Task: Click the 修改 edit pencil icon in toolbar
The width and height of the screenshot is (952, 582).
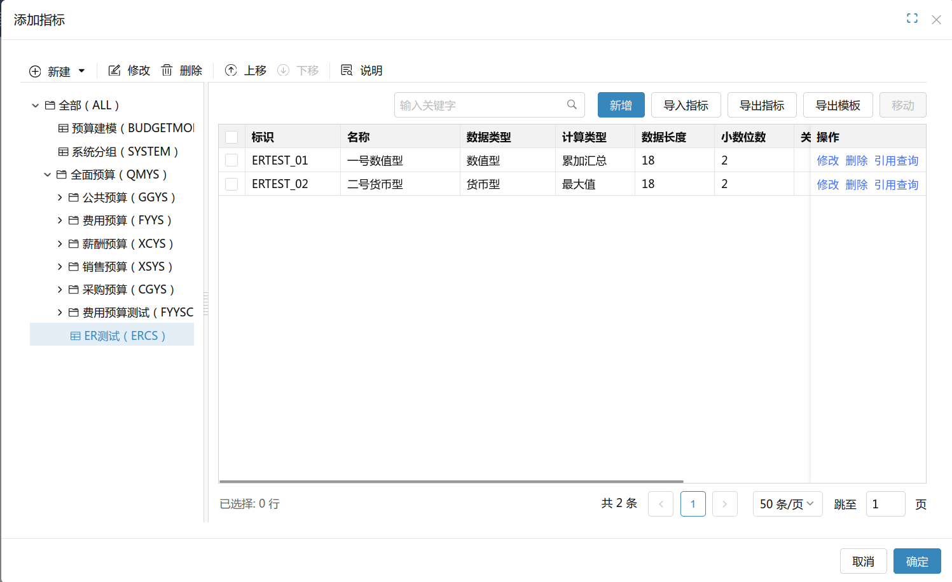Action: (114, 71)
